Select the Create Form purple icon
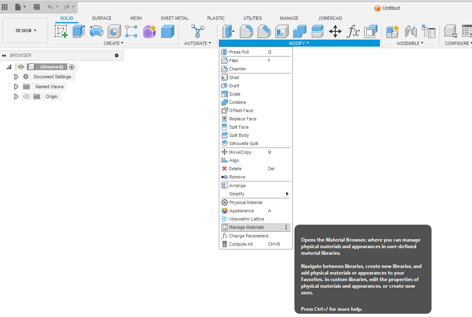 (x=149, y=31)
